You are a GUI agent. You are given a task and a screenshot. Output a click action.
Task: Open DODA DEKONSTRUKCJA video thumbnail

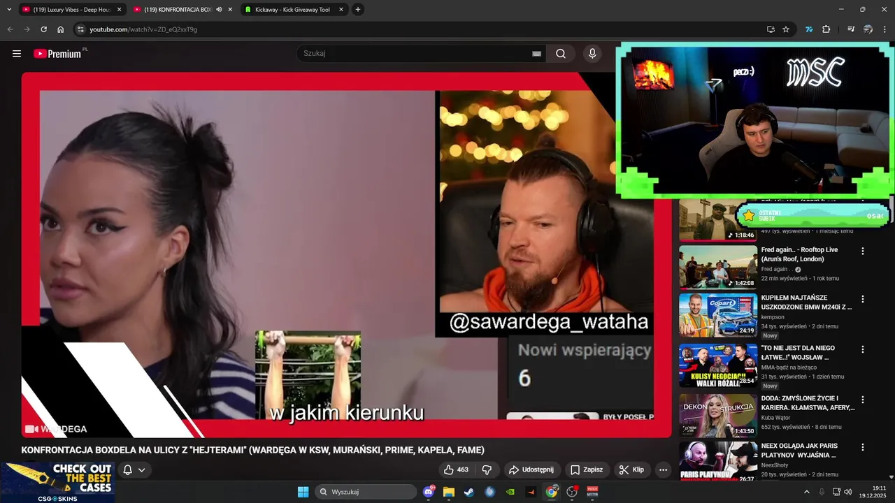pos(718,415)
